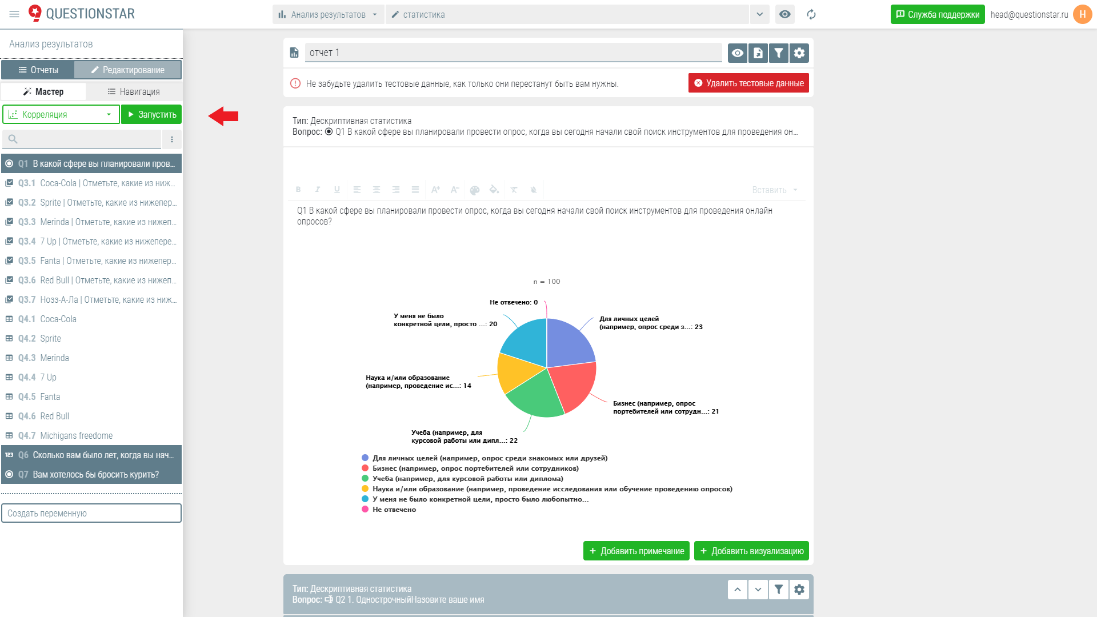1097x617 pixels.
Task: Click the download/export report icon
Action: pos(758,53)
